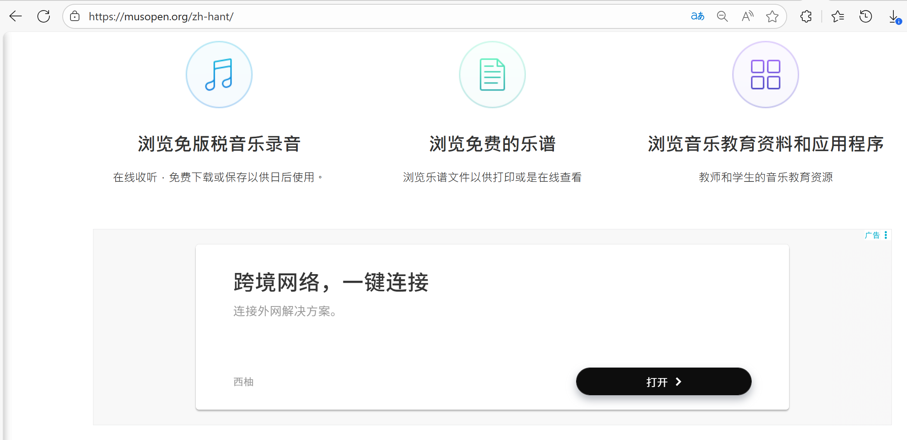Open the 浏览免版税音乐录音 heading link
This screenshot has width=907, height=440.
[219, 144]
